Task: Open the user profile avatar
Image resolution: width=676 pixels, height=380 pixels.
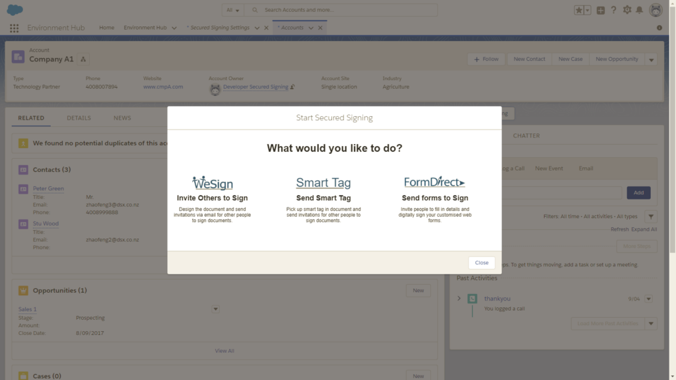Action: click(x=656, y=10)
